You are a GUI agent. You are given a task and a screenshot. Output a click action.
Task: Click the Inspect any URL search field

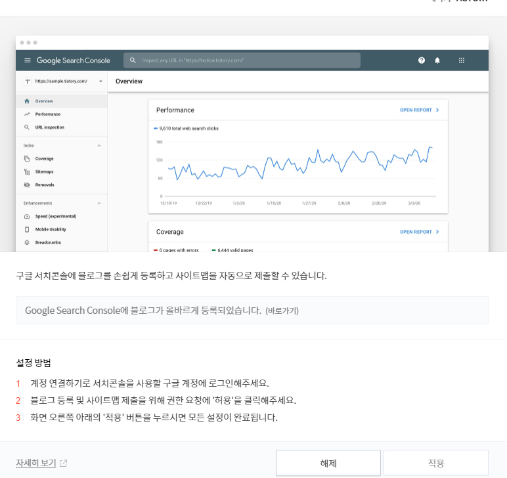(x=242, y=60)
